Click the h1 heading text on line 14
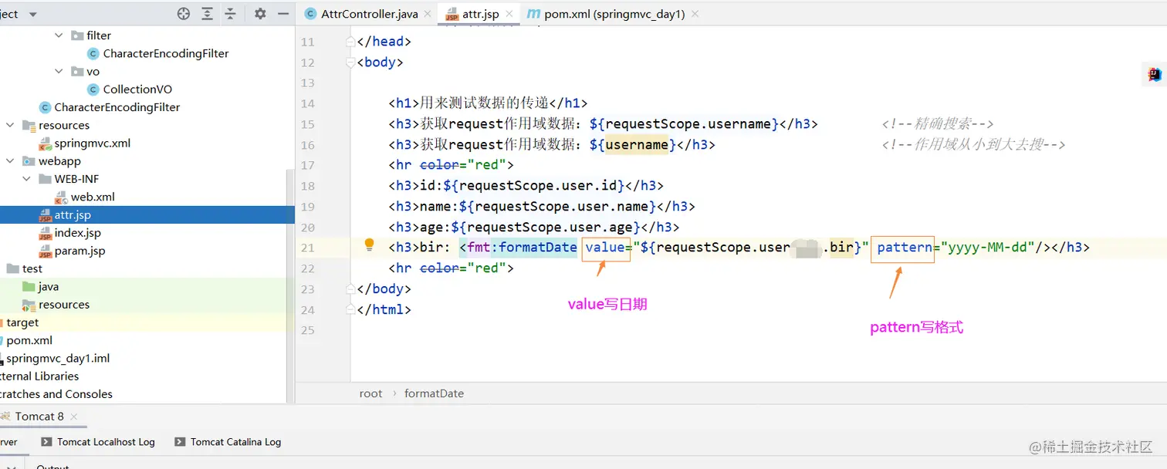The width and height of the screenshot is (1167, 469). tap(484, 103)
